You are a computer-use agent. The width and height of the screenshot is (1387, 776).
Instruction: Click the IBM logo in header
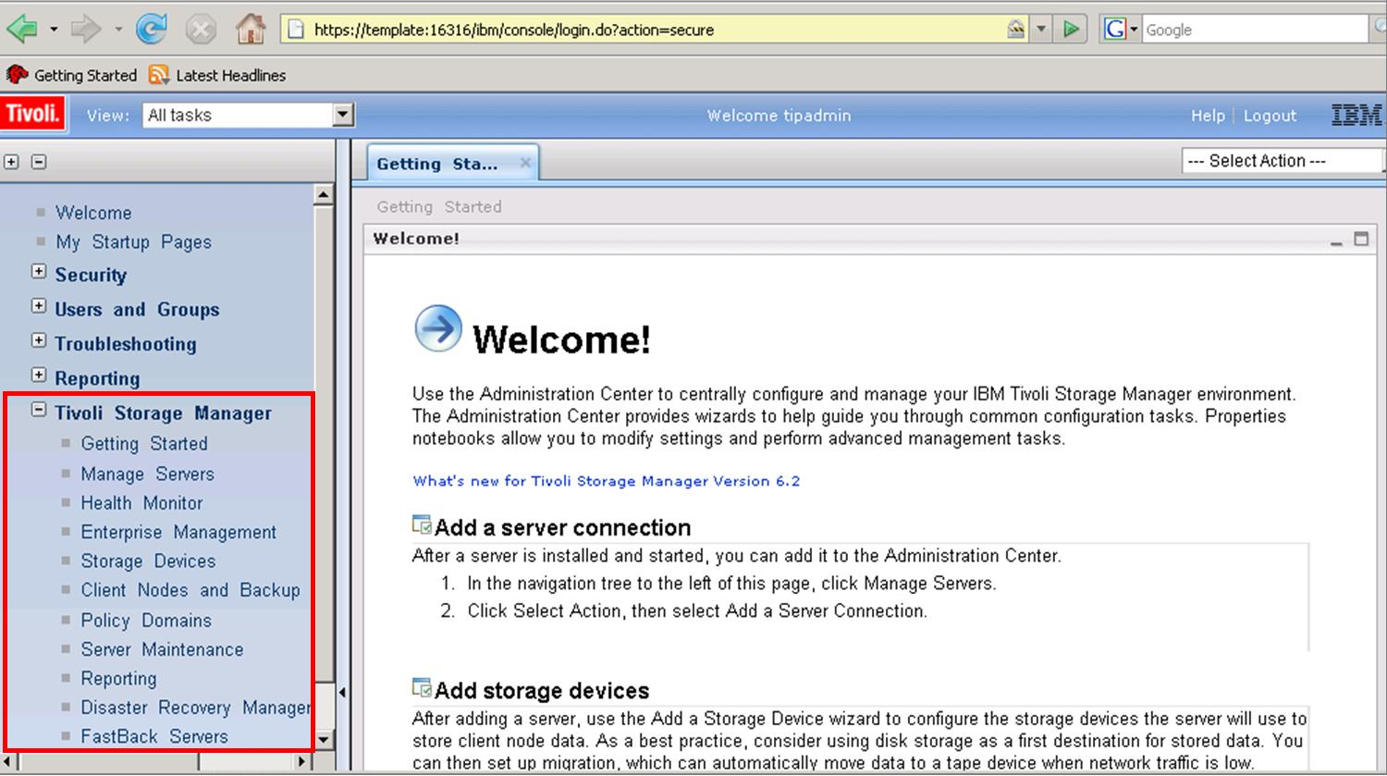(x=1356, y=116)
